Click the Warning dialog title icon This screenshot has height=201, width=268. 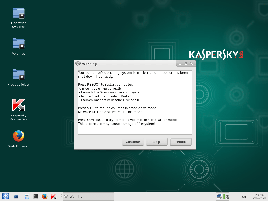(x=78, y=64)
